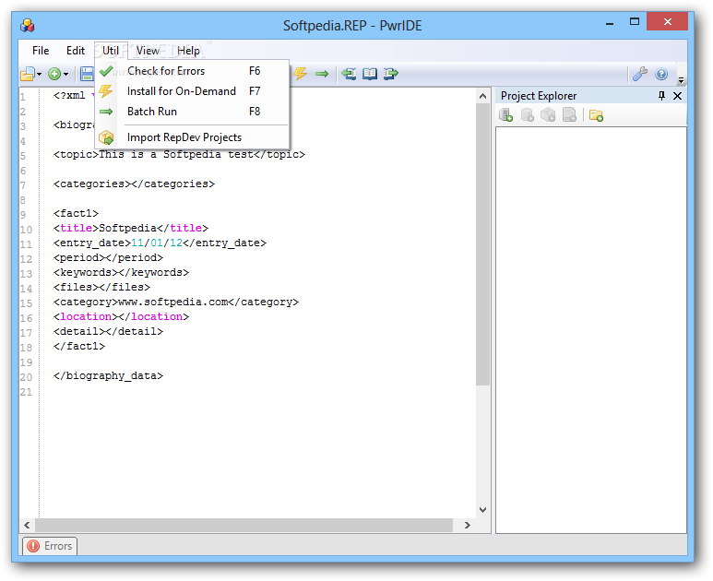Close the open Util menu

(x=111, y=51)
